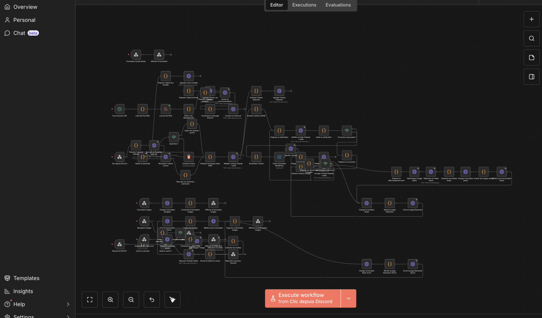Fit the workflow to view
Screen dimensions: 542x318
(x=90, y=300)
